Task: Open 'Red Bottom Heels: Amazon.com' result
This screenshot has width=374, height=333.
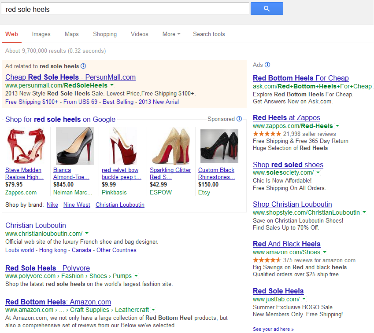Action: click(58, 302)
